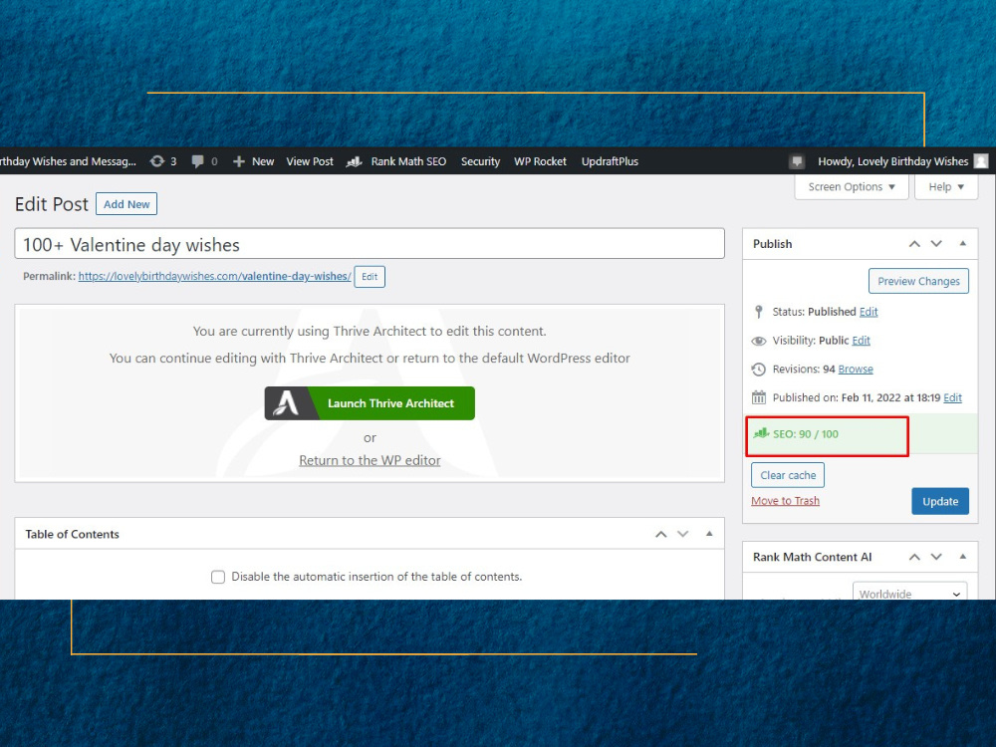996x747 pixels.
Task: Click the SEO: 90 / 100 score
Action: 806,434
